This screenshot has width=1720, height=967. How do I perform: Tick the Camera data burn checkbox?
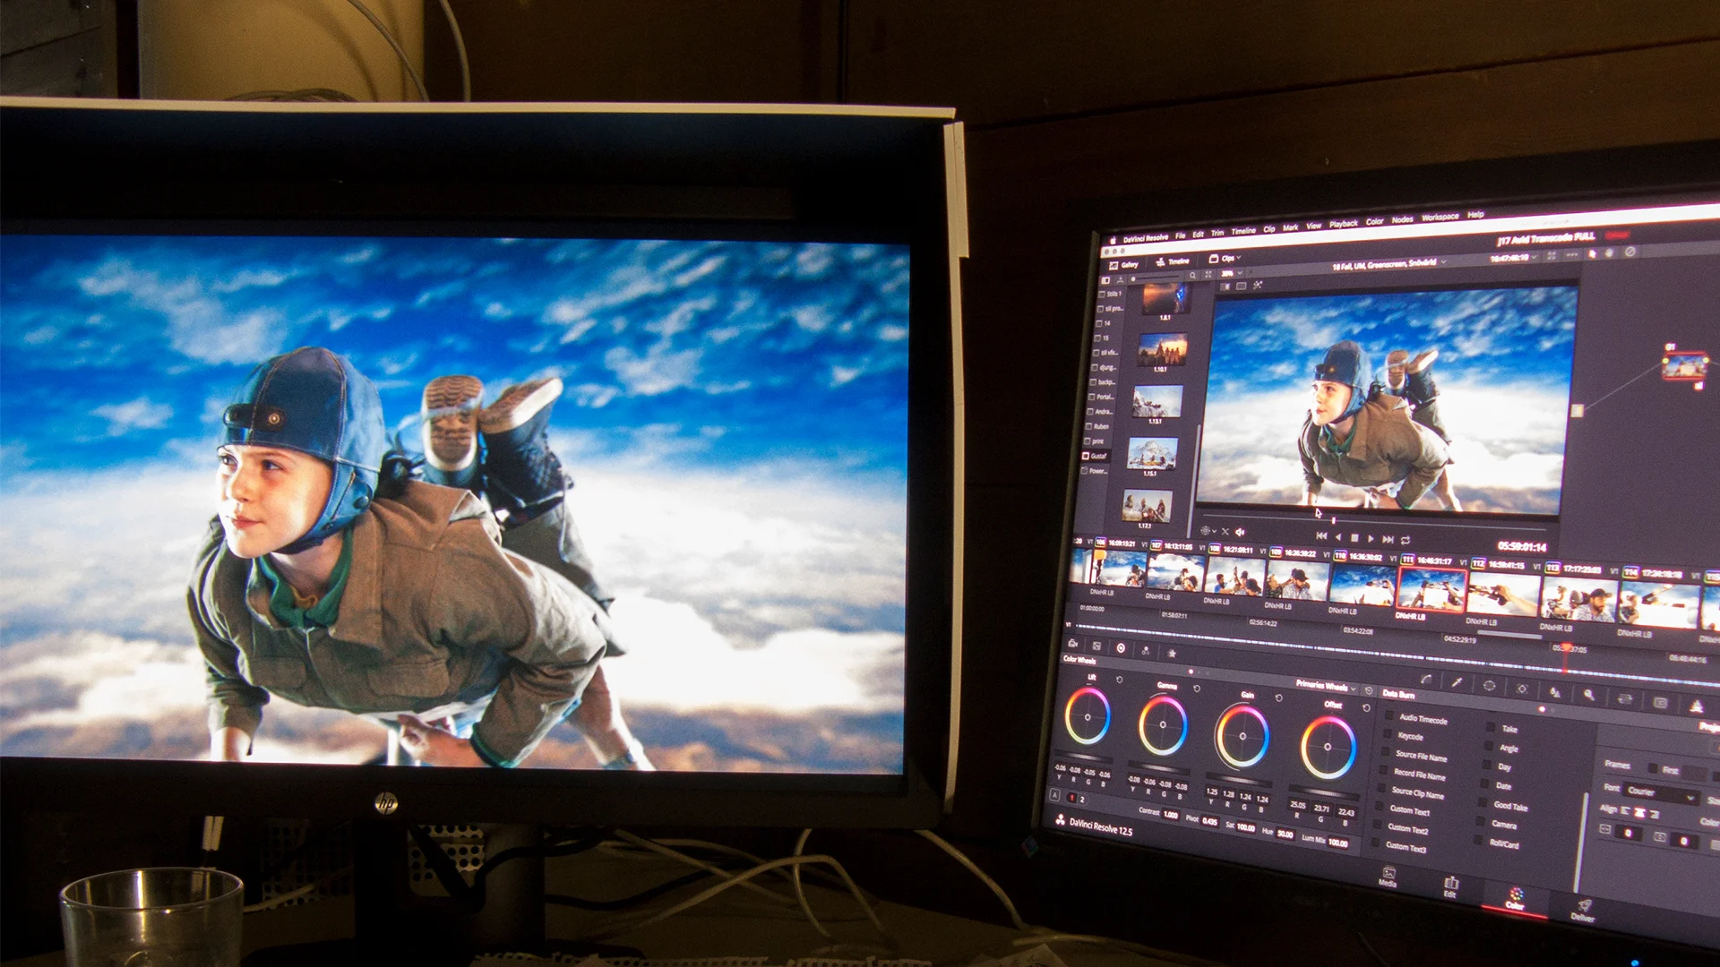(1482, 823)
